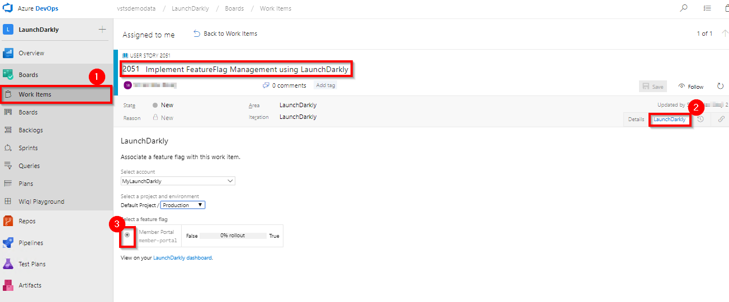729x302 pixels.
Task: Click the Azure DevOps logo icon
Action: (8, 8)
